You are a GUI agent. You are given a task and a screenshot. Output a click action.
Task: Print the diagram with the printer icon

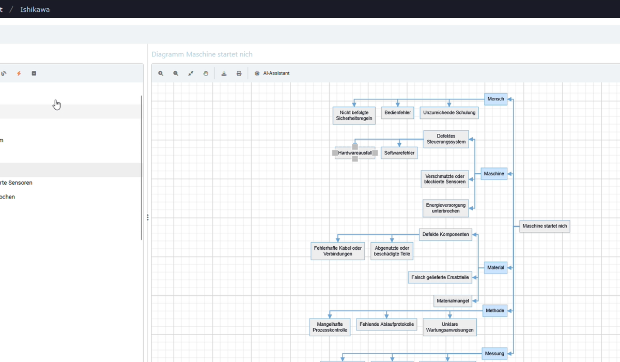tap(239, 73)
